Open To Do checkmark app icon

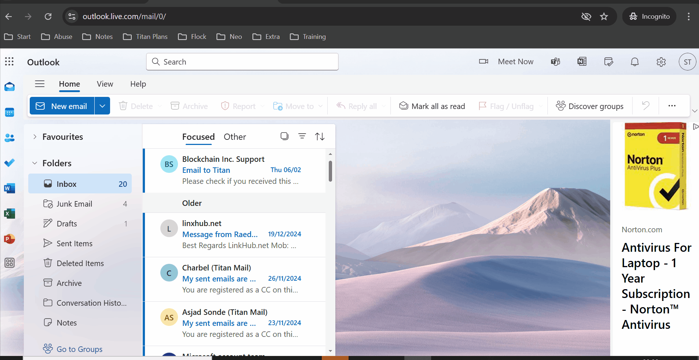coord(10,163)
